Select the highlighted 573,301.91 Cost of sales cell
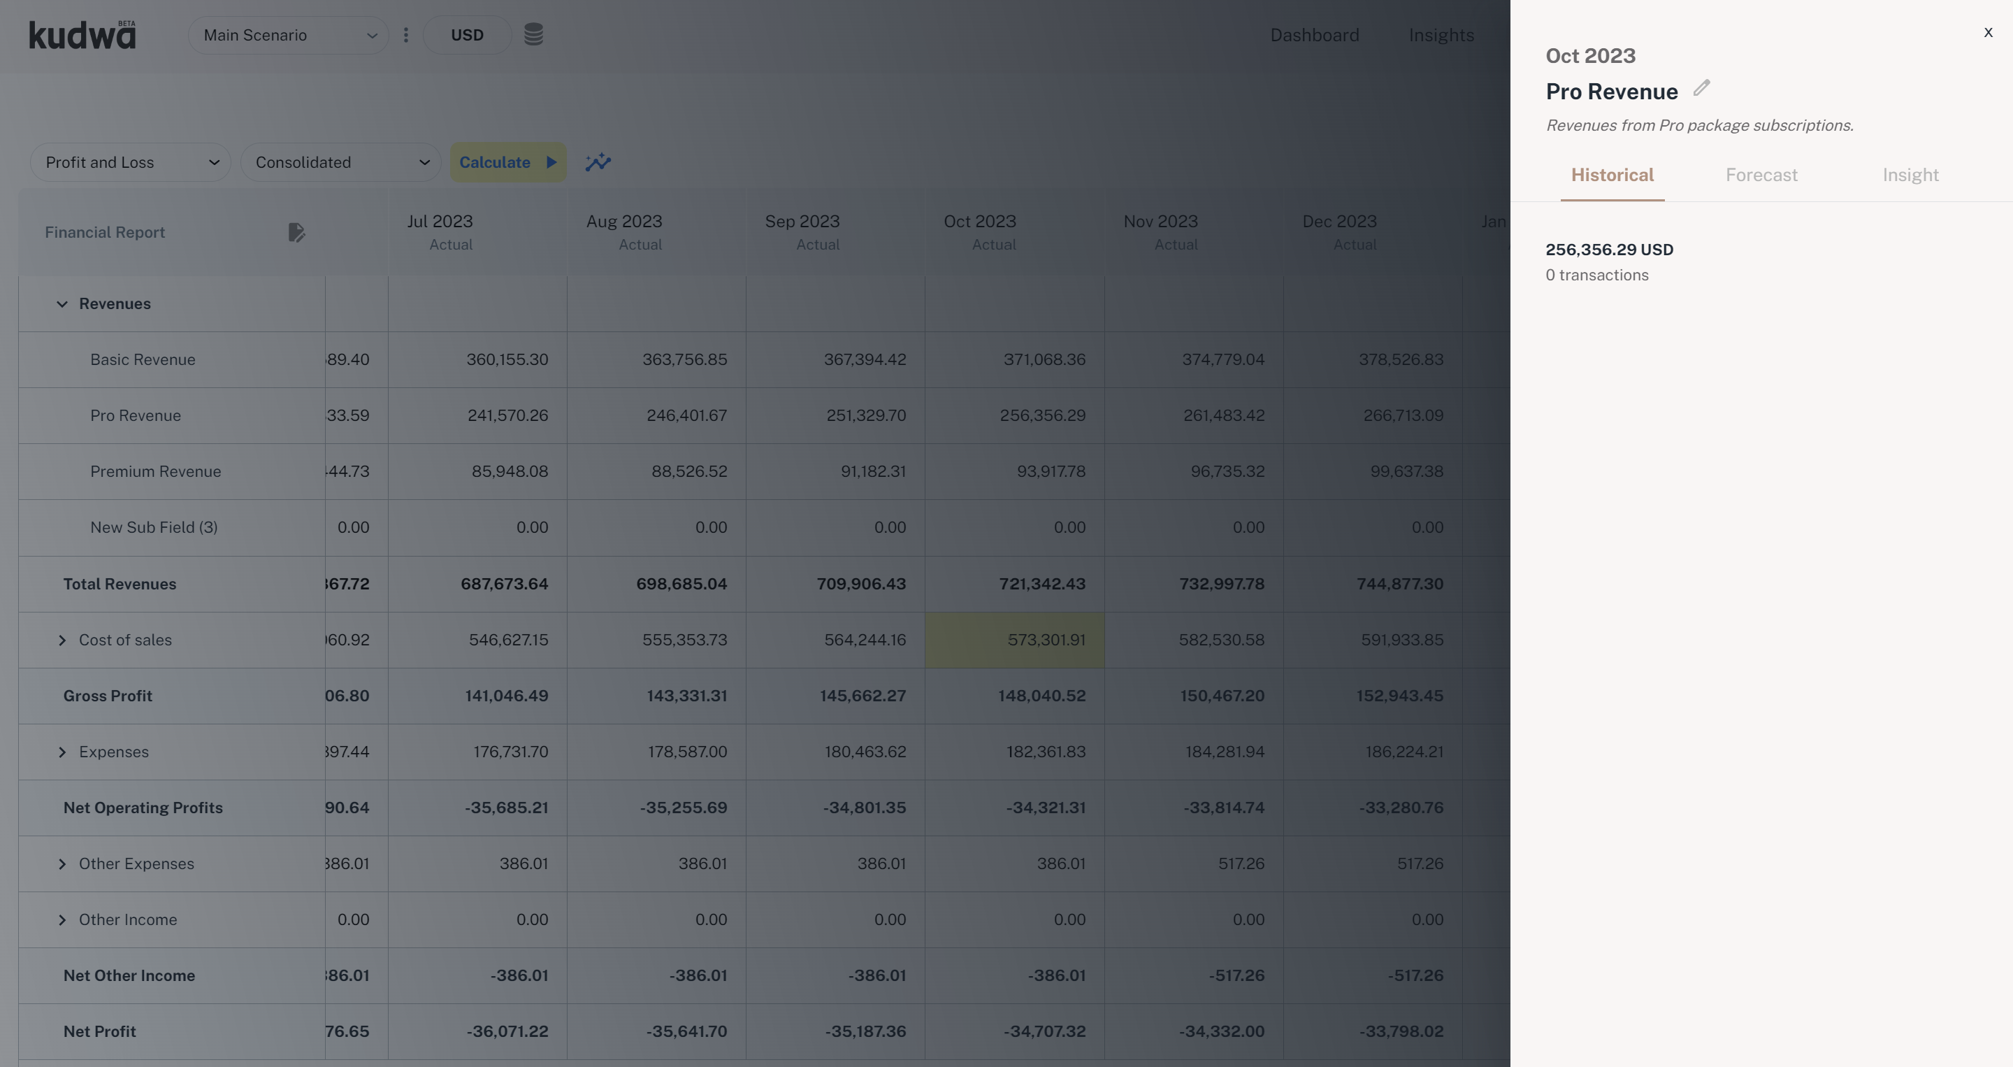This screenshot has width=2013, height=1067. coord(1014,640)
